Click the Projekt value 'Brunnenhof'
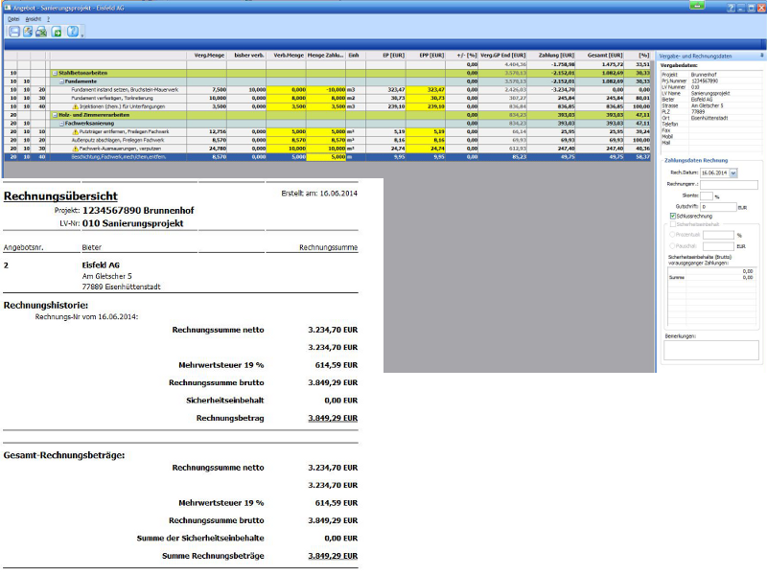Screen dimensions: 767x575 coord(704,75)
